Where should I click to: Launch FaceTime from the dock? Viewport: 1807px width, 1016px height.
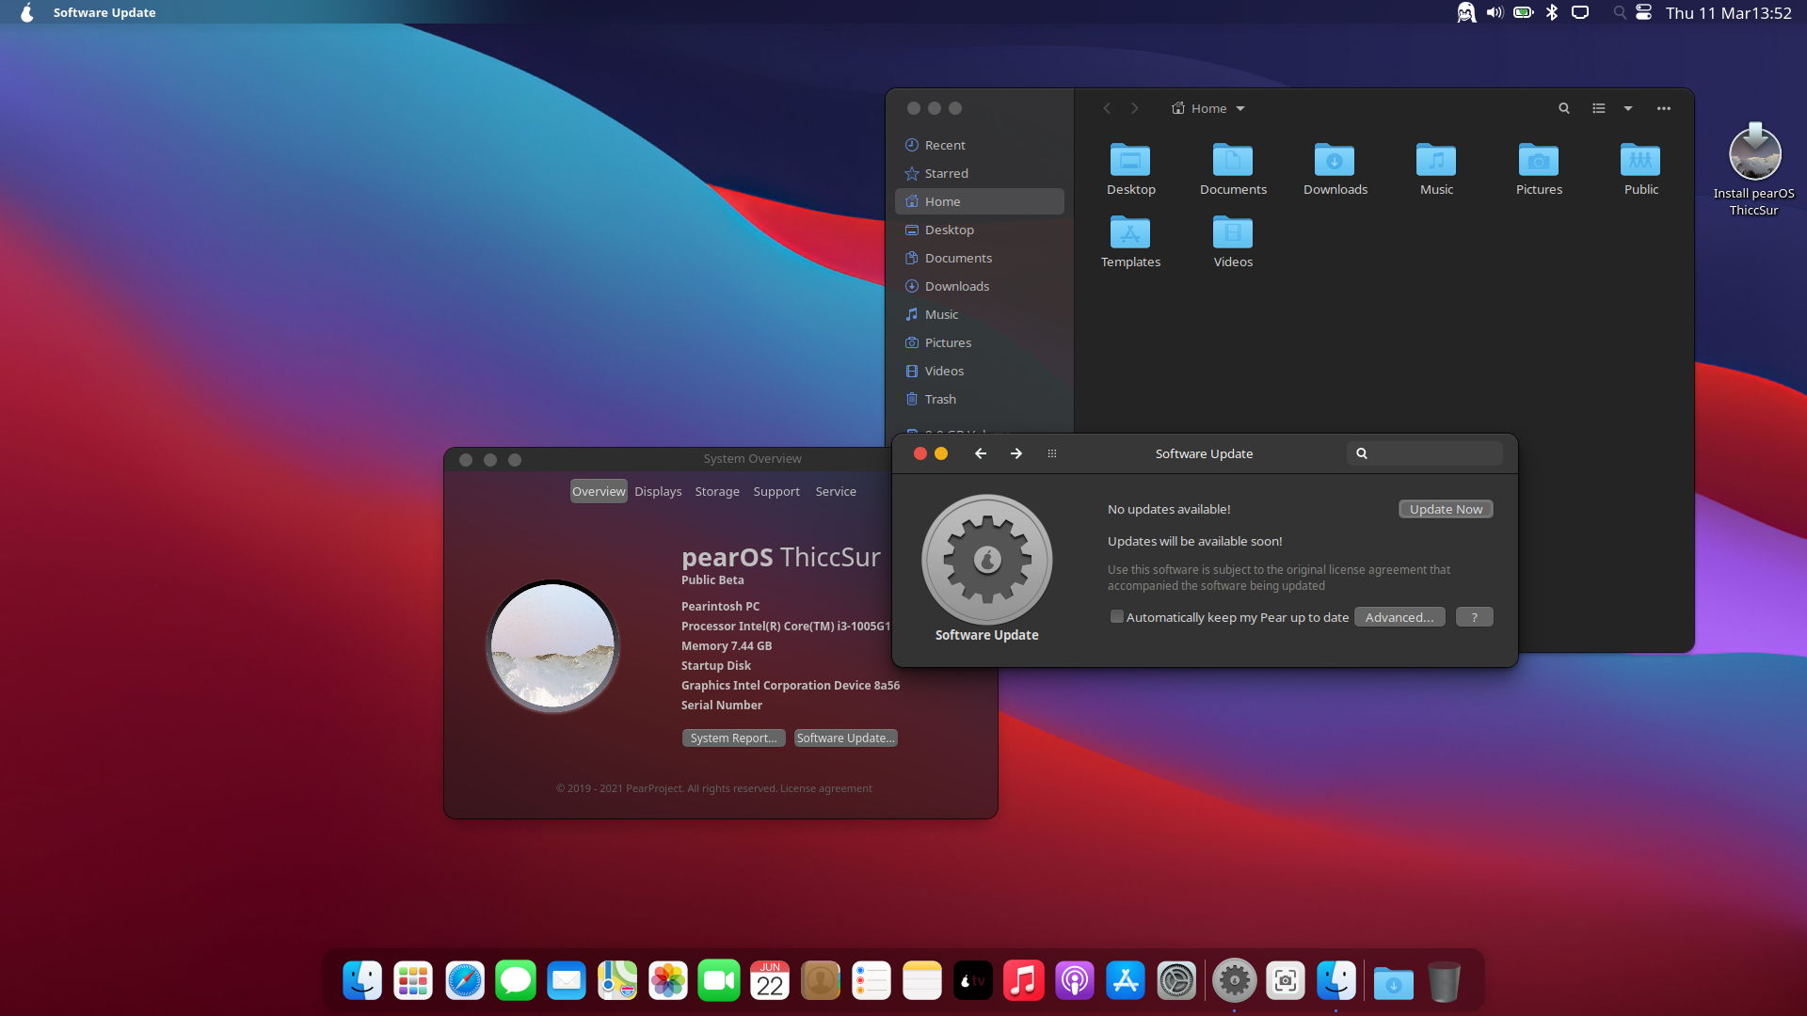point(719,981)
